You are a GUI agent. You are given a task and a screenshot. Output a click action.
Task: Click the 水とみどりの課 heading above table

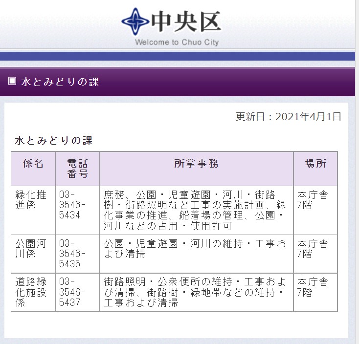(54, 140)
